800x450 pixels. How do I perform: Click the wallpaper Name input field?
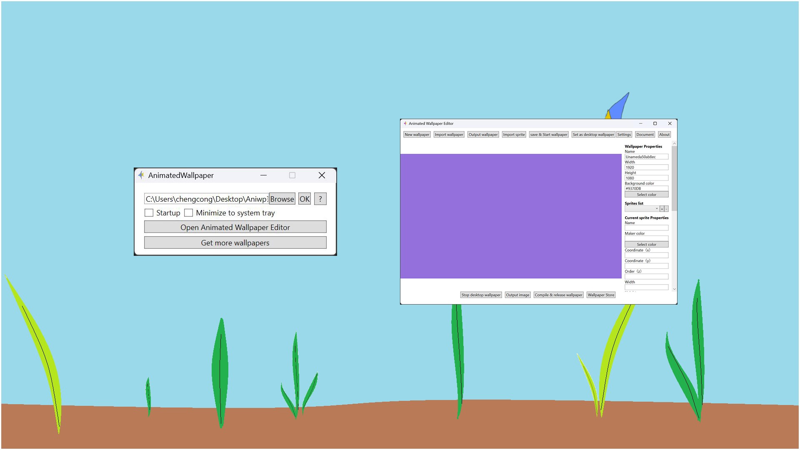[646, 157]
